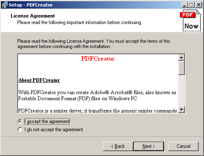Image resolution: width=204 pixels, height=156 pixels.
Task: Click the "Setup - PDFCreator" title bar text
Action: [x=31, y=5]
